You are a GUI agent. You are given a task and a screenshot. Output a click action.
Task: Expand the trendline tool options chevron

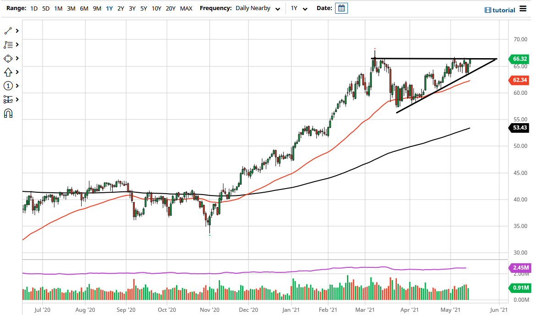tap(17, 31)
